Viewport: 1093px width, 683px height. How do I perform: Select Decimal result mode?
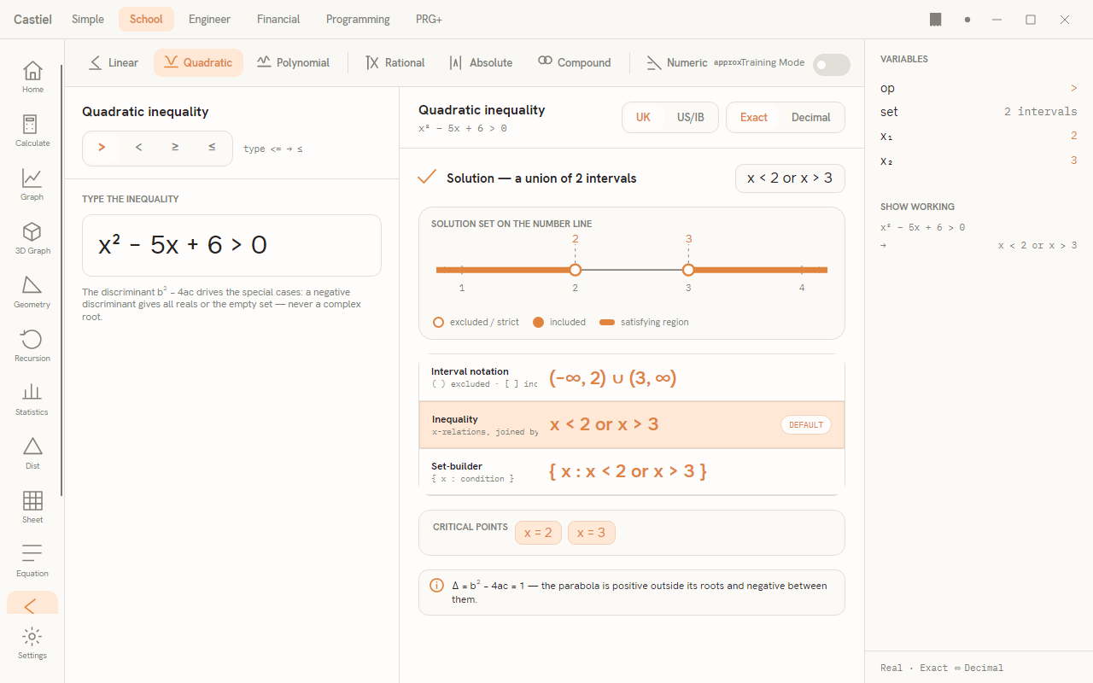tap(811, 118)
